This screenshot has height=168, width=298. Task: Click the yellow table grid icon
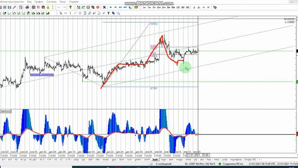point(136,7)
